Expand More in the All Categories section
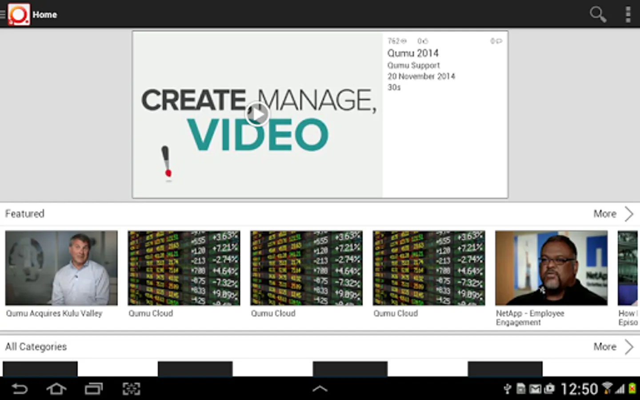This screenshot has height=400, width=640. 613,347
